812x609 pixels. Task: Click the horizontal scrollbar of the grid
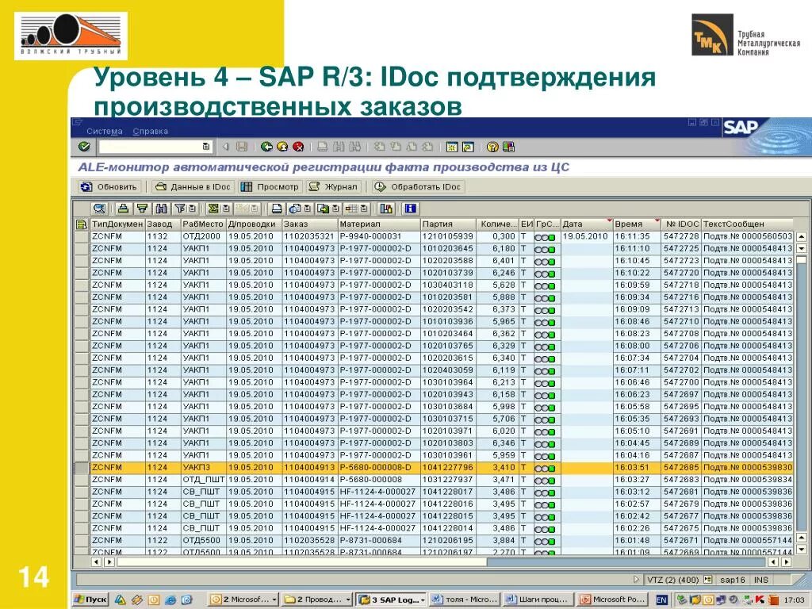click(x=440, y=562)
